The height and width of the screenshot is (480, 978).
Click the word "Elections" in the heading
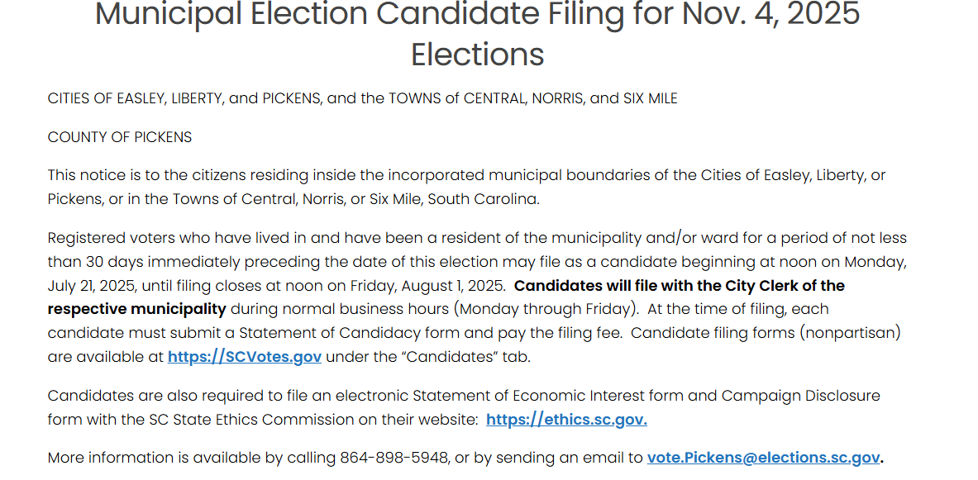(x=478, y=55)
